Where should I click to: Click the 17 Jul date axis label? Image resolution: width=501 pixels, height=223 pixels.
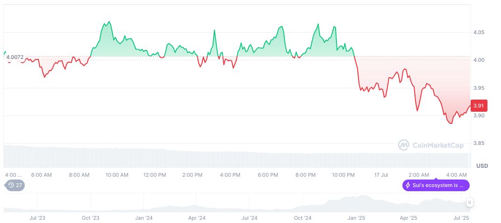381,175
